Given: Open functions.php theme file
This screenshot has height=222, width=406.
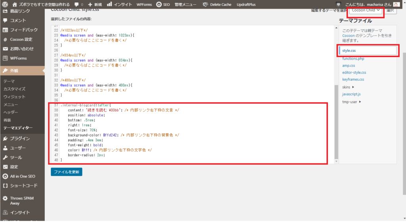Looking at the screenshot, I should click(353, 59).
